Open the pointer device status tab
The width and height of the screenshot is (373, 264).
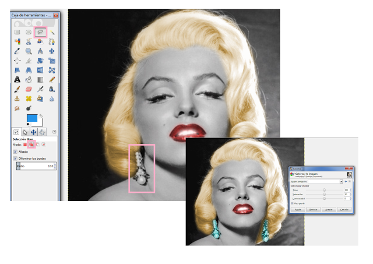point(25,132)
